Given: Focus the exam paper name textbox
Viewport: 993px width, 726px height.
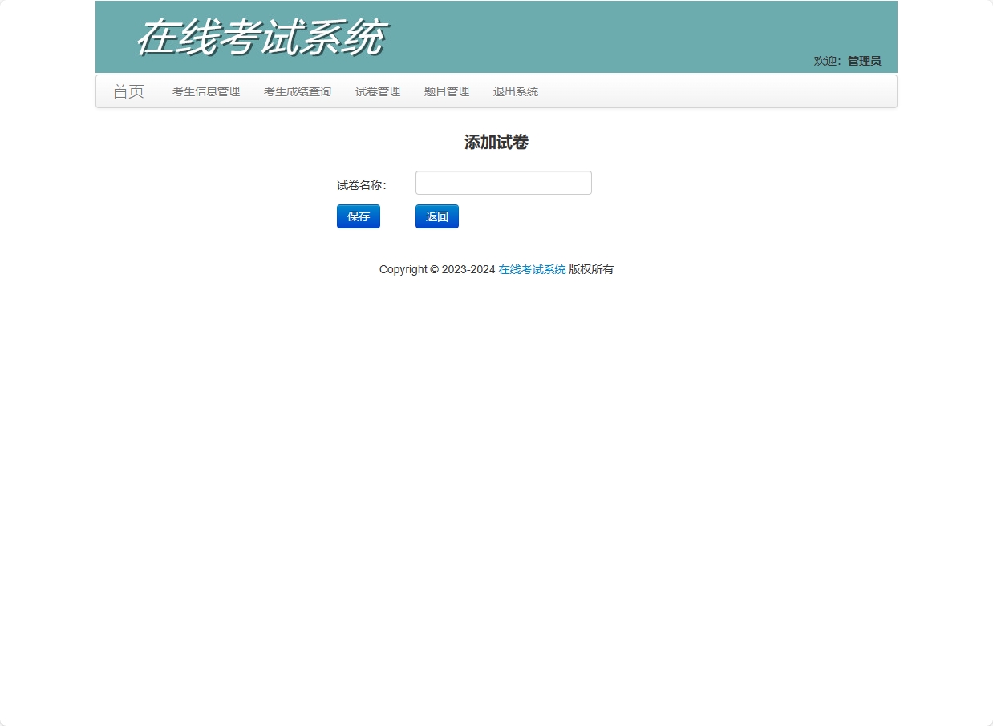Looking at the screenshot, I should (503, 183).
